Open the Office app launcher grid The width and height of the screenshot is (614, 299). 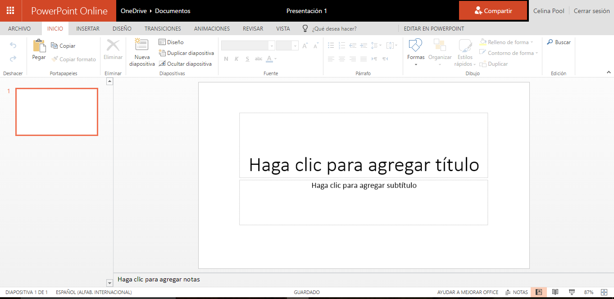pos(10,11)
